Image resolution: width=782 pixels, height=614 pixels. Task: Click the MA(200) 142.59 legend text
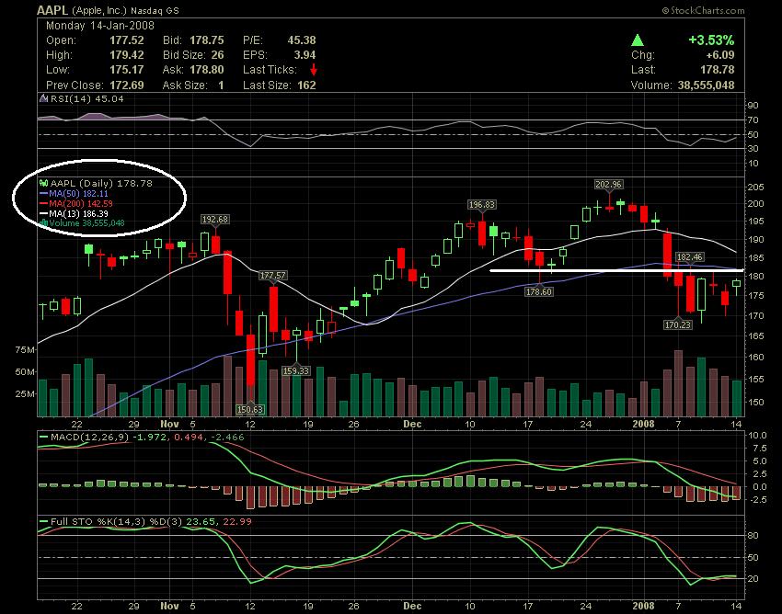pos(81,204)
